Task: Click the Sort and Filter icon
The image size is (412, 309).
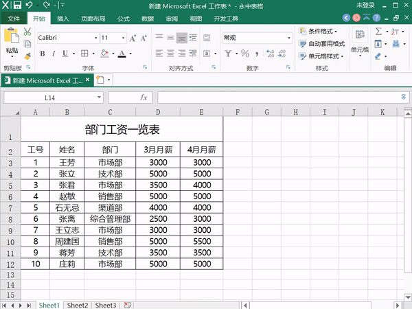Action: tap(395, 32)
